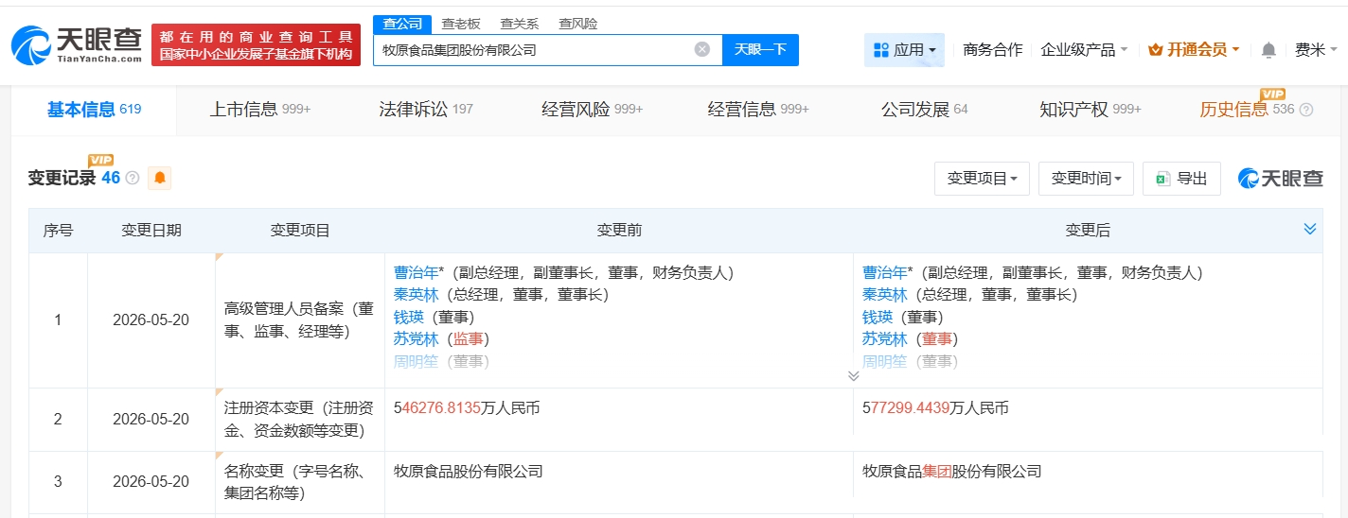The width and height of the screenshot is (1348, 518).
Task: Expand the executive list in row 1
Action: coord(853,375)
